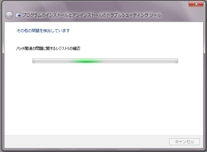This screenshot has width=207, height=152.
Task: Click the gray footer strip left of キャンセル
Action: [x=86, y=142]
